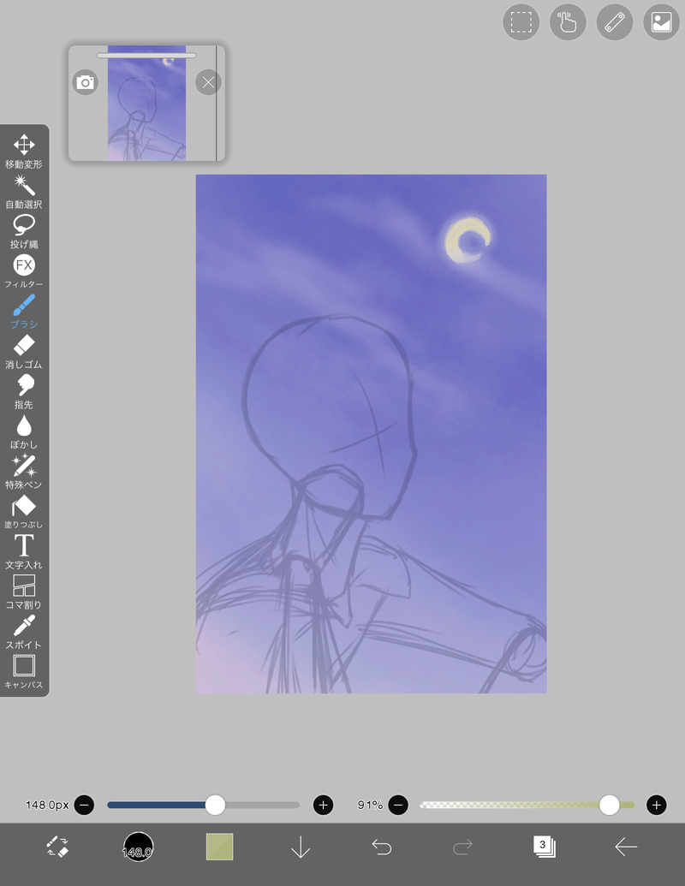Tap the downward arrow button
This screenshot has width=685, height=886.
pyautogui.click(x=301, y=847)
